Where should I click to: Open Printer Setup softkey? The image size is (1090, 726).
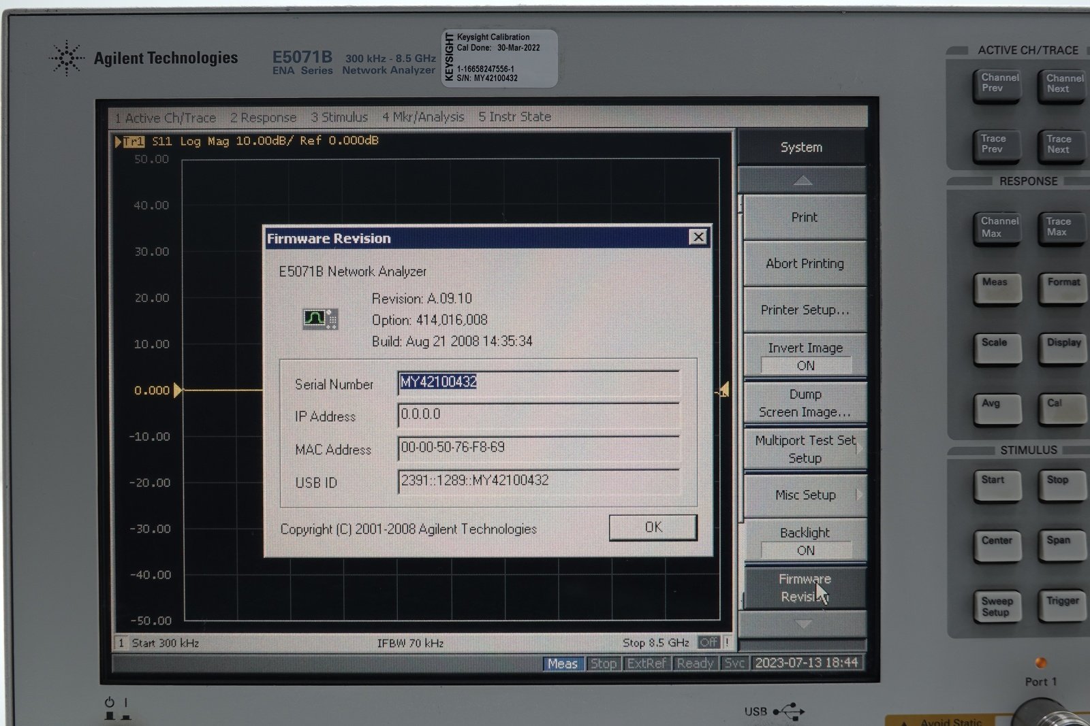pos(805,310)
